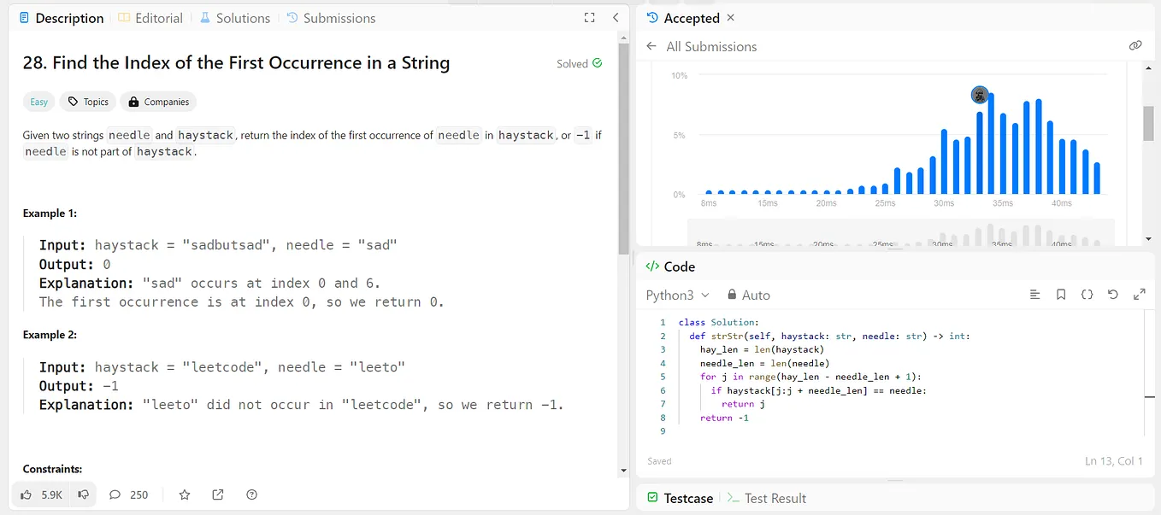Copy the submission link icon
Image resolution: width=1161 pixels, height=515 pixels.
point(1135,46)
